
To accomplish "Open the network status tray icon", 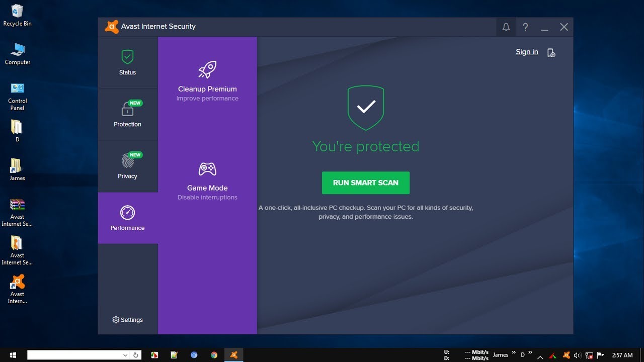I will [589, 355].
